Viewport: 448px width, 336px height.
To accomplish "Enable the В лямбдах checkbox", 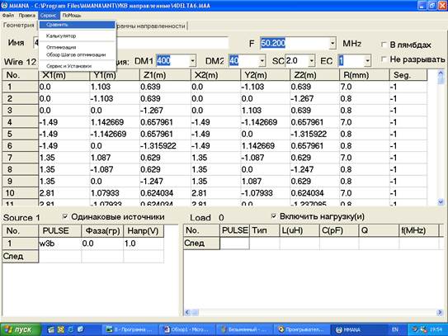I will [x=384, y=45].
